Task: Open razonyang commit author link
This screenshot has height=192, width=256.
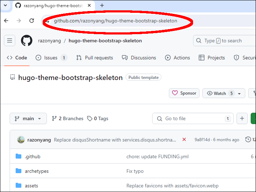Action: [x=39, y=140]
